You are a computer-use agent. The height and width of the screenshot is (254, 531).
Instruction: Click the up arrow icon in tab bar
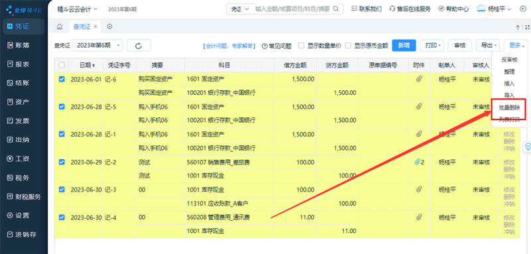[518, 27]
